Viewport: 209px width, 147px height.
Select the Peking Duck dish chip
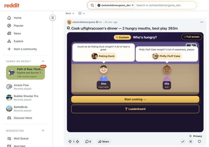pos(103,56)
